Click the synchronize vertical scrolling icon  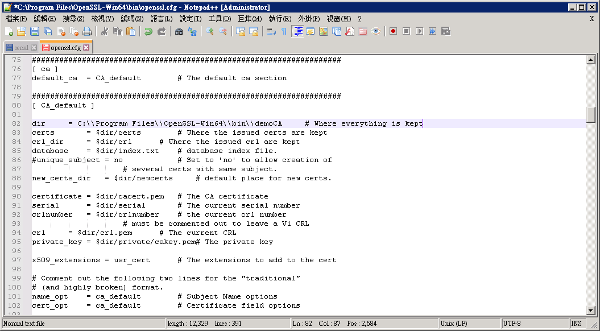241,32
